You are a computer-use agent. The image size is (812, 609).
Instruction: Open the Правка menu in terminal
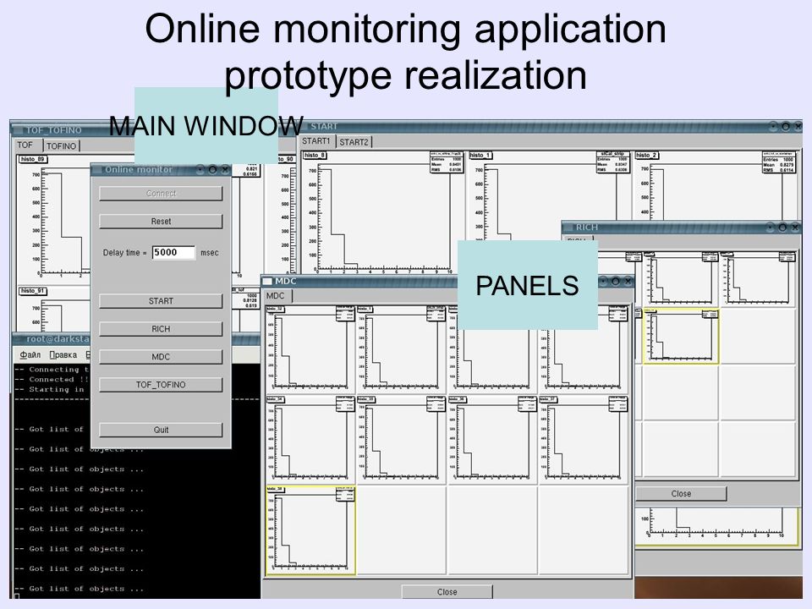click(63, 354)
